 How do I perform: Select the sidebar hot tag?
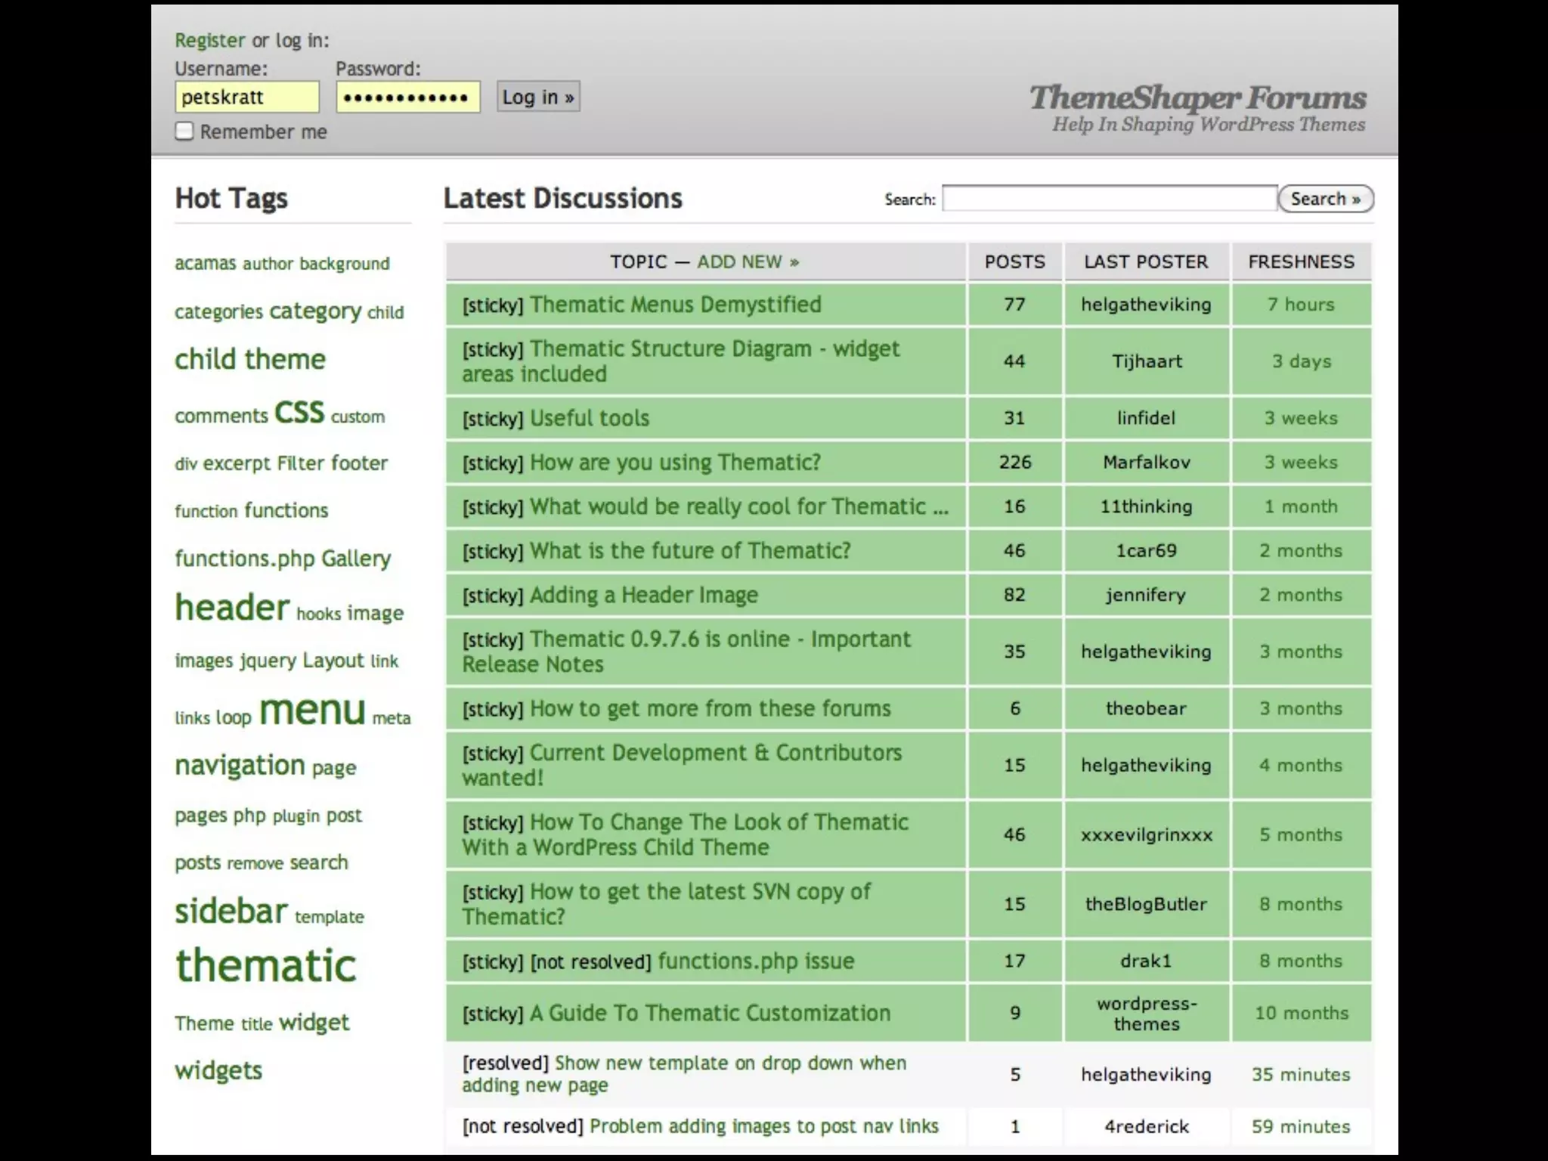tap(231, 912)
